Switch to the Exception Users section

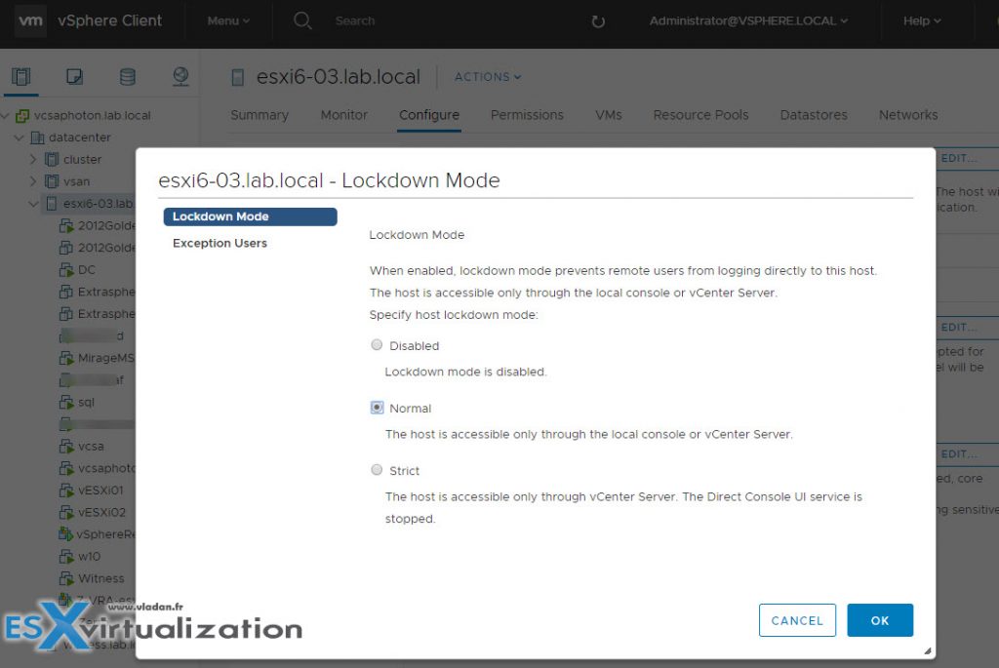pyautogui.click(x=220, y=243)
